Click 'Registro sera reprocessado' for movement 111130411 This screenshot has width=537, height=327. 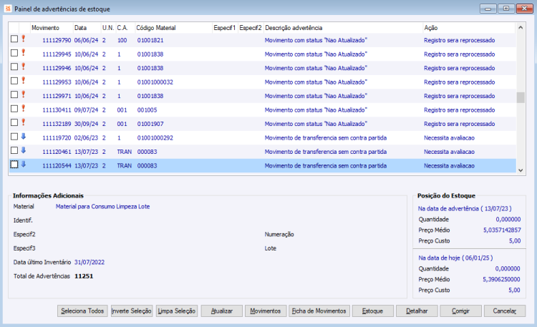[459, 110]
